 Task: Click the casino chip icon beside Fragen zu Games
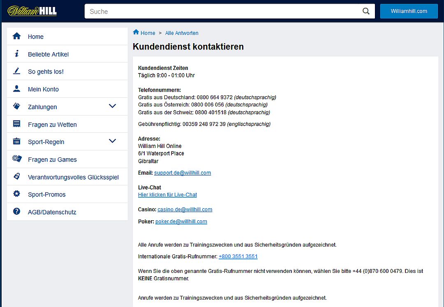point(17,159)
